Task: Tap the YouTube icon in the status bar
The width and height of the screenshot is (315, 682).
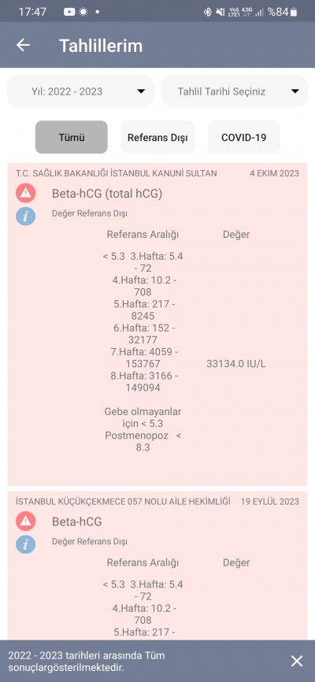Action: [69, 12]
